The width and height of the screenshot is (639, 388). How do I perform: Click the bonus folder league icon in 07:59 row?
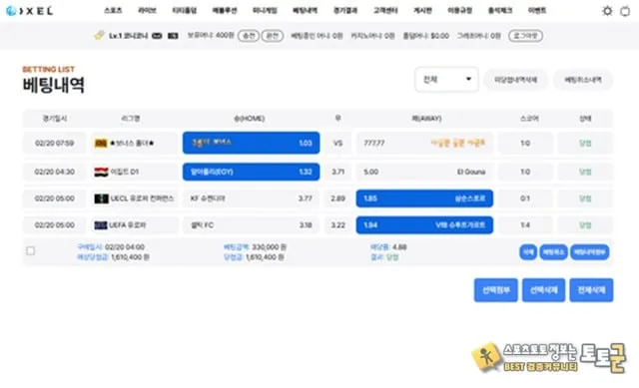[101, 144]
